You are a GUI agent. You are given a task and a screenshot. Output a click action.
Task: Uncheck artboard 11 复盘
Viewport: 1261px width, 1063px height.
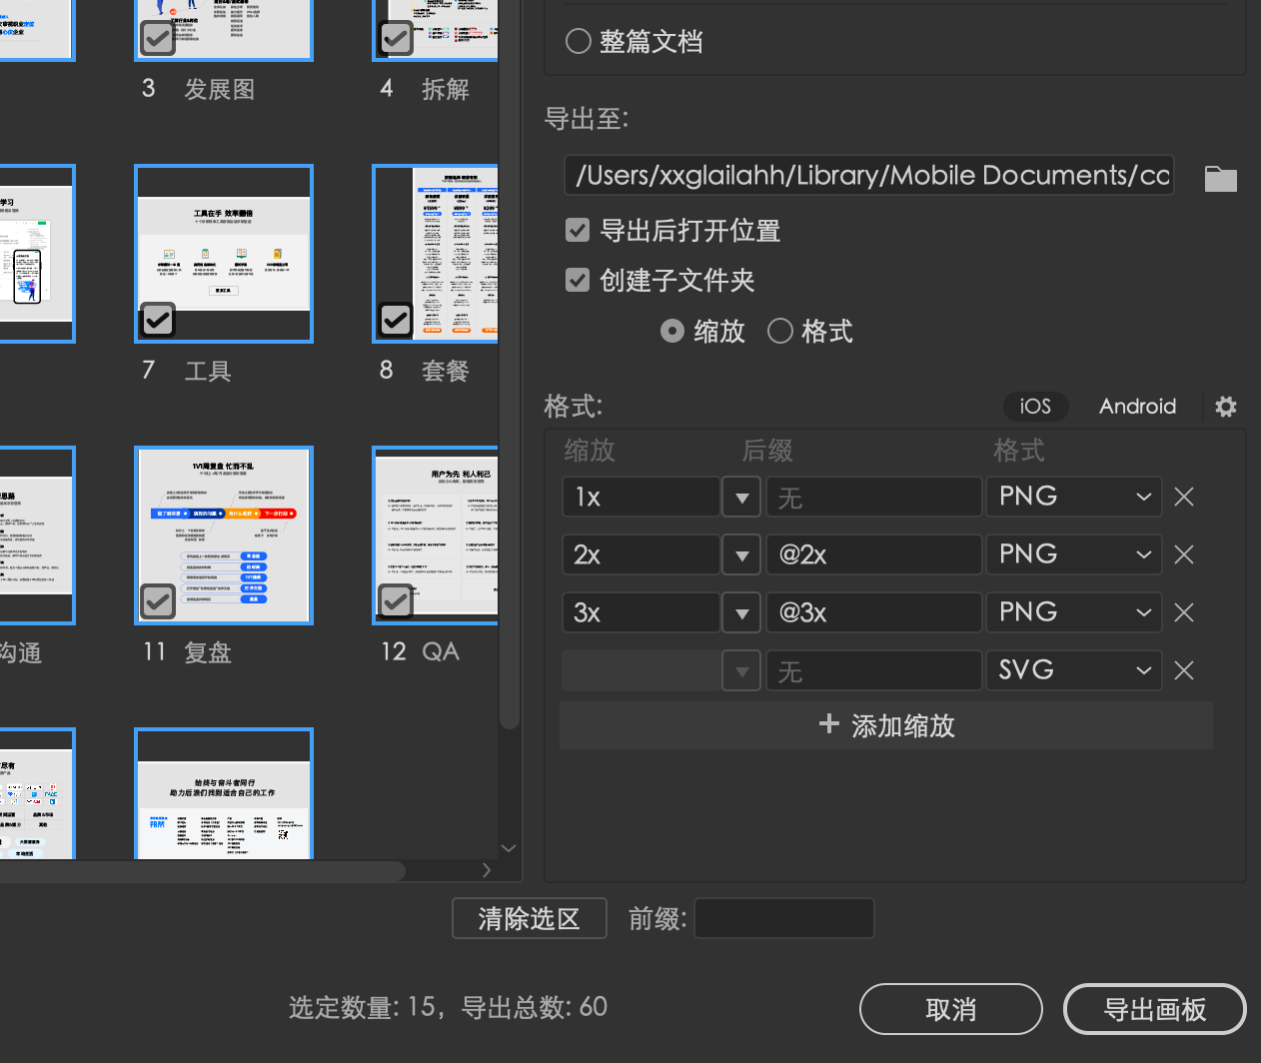(158, 601)
